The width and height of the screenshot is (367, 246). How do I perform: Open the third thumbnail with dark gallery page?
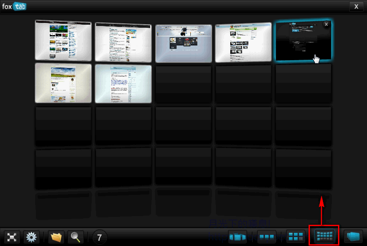[183, 43]
